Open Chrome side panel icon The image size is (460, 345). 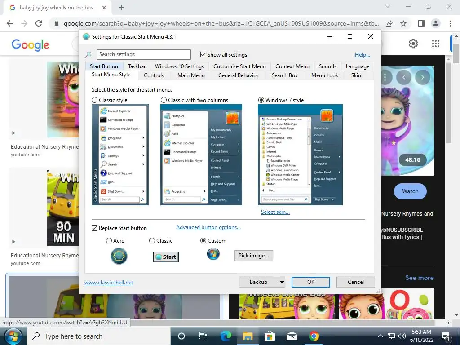click(x=421, y=23)
